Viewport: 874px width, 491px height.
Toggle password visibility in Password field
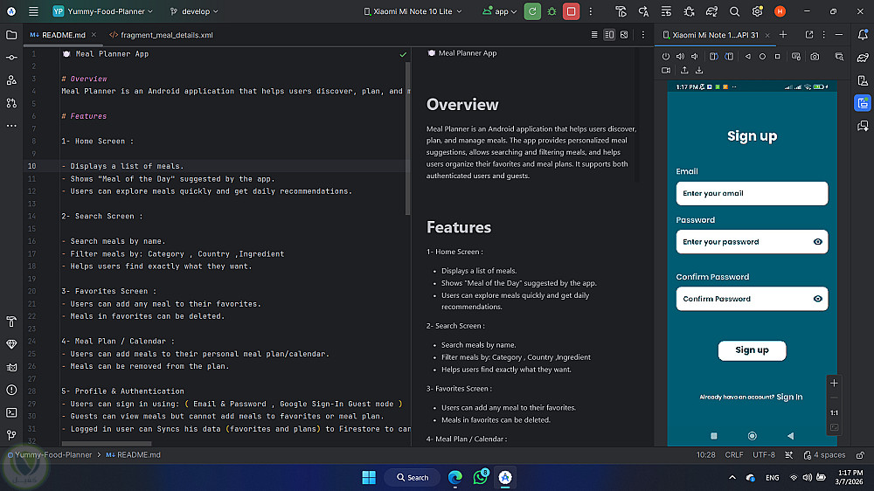[x=818, y=242]
